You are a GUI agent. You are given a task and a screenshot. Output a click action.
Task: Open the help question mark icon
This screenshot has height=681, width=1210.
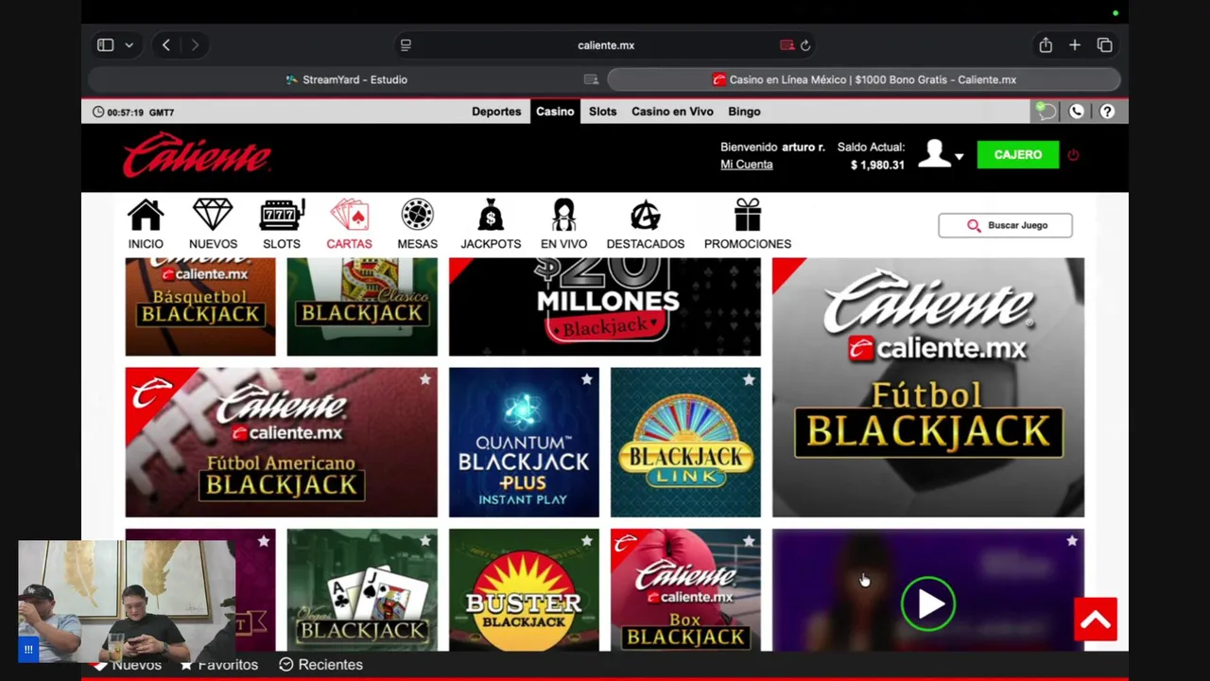click(x=1107, y=112)
